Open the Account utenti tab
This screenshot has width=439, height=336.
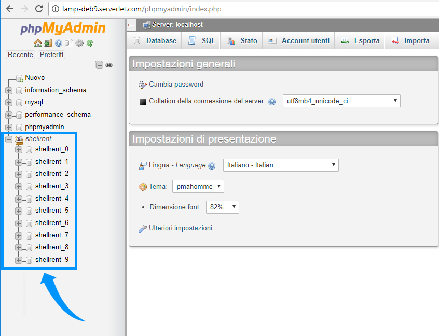[298, 41]
